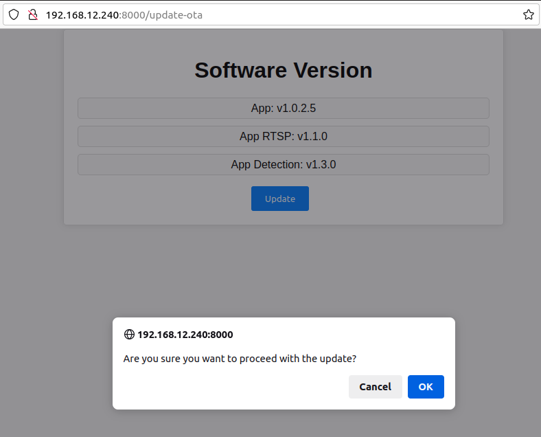Click the tracking protection shield icon
Image resolution: width=541 pixels, height=437 pixels.
[x=14, y=14]
